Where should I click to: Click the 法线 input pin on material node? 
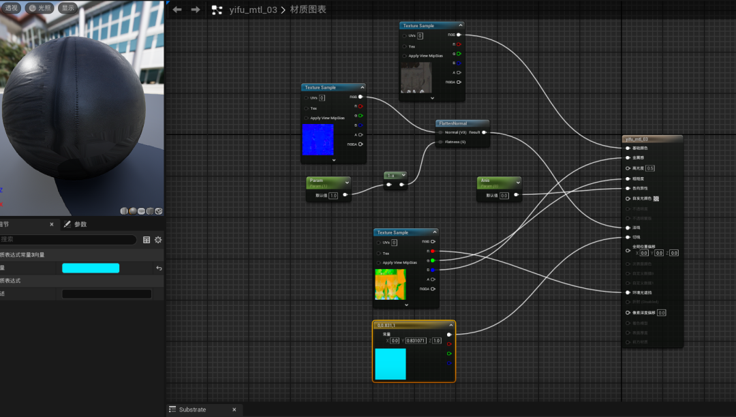pyautogui.click(x=628, y=228)
